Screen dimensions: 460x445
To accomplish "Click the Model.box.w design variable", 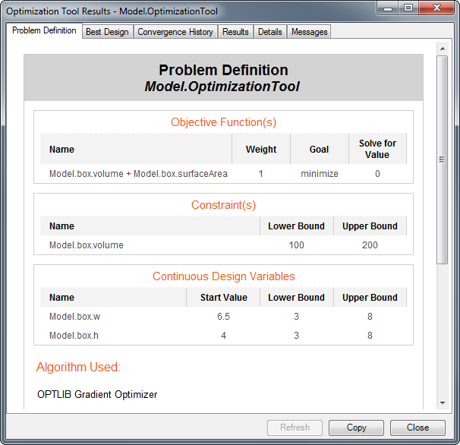I will point(74,317).
